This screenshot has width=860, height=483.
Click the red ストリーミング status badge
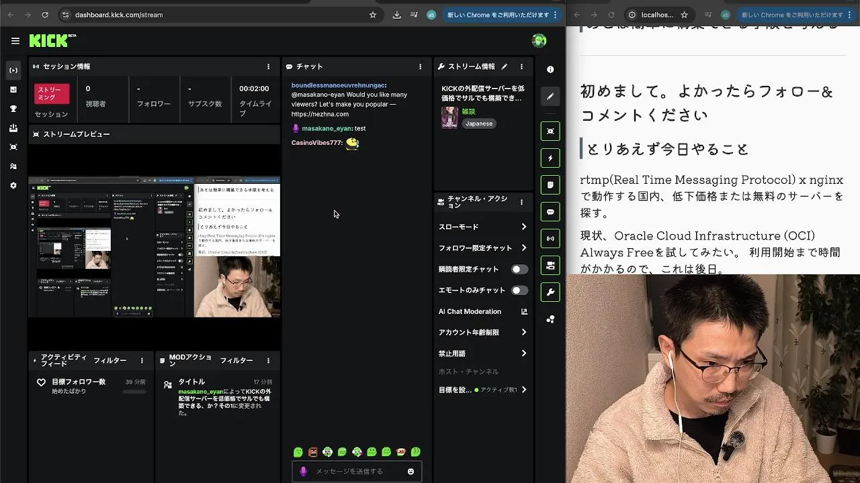click(52, 93)
